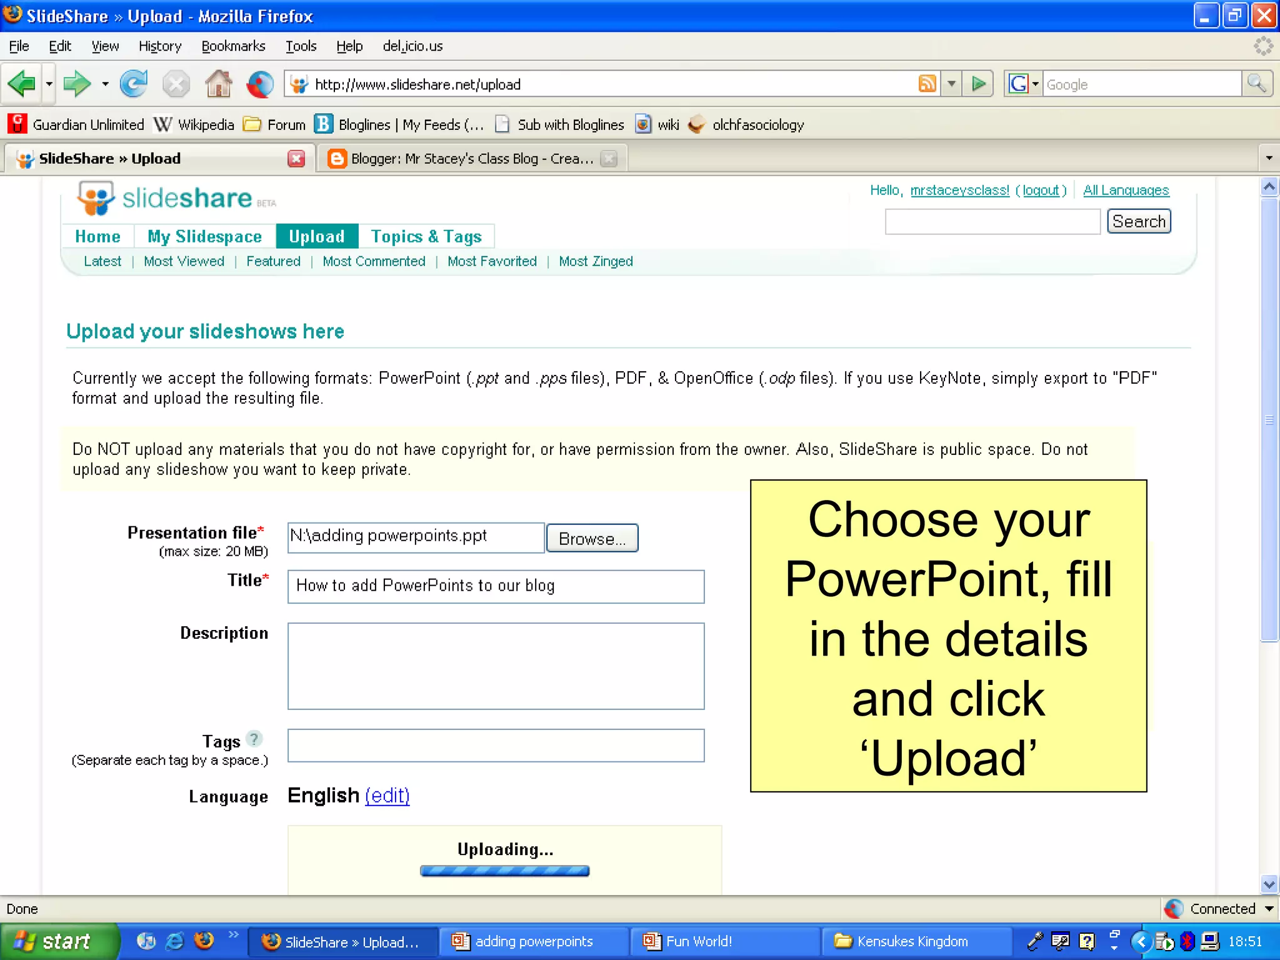This screenshot has width=1280, height=960.
Task: Close the Blogger tab
Action: click(609, 159)
